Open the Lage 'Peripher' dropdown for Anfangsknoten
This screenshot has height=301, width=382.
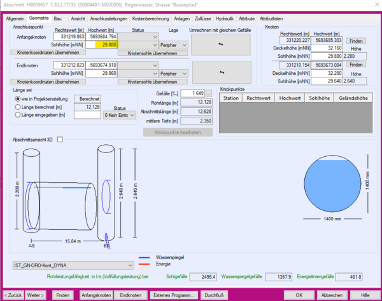point(174,45)
